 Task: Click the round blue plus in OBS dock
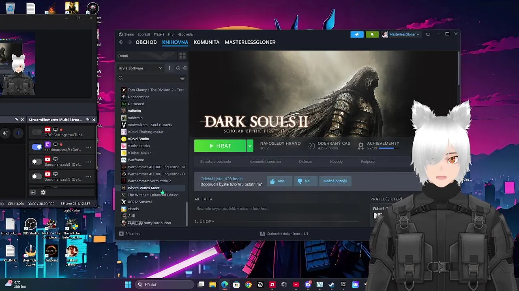18,133
